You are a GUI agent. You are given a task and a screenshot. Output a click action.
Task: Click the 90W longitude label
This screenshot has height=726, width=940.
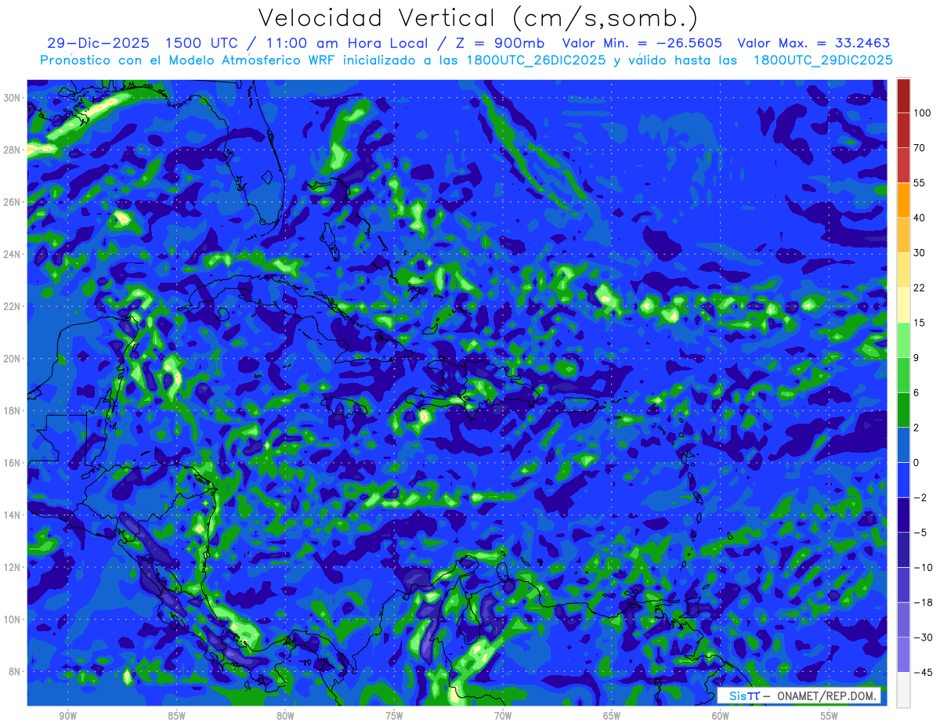coord(67,716)
